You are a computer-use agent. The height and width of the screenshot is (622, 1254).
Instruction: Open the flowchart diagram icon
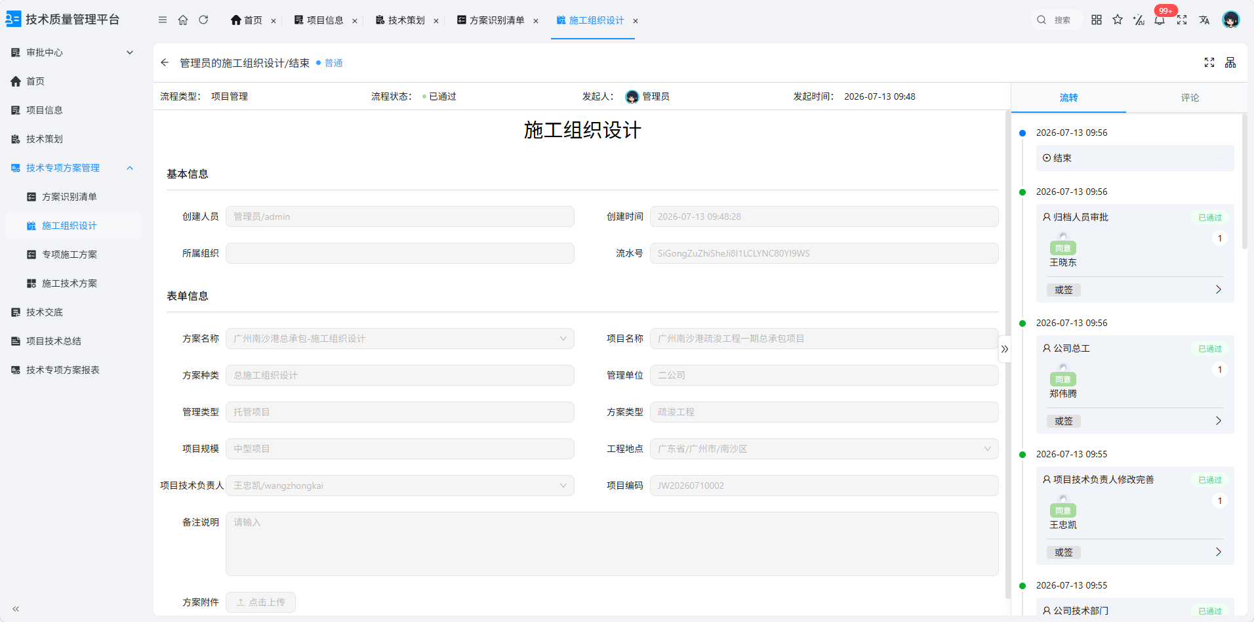pyautogui.click(x=1230, y=62)
